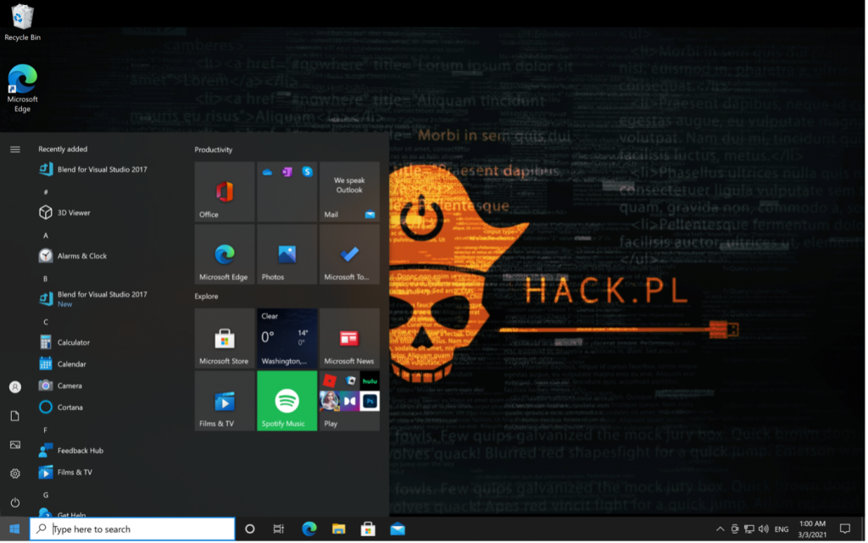Click Skype icon in Productivity folder tile
This screenshot has width=868, height=543.
[x=307, y=172]
